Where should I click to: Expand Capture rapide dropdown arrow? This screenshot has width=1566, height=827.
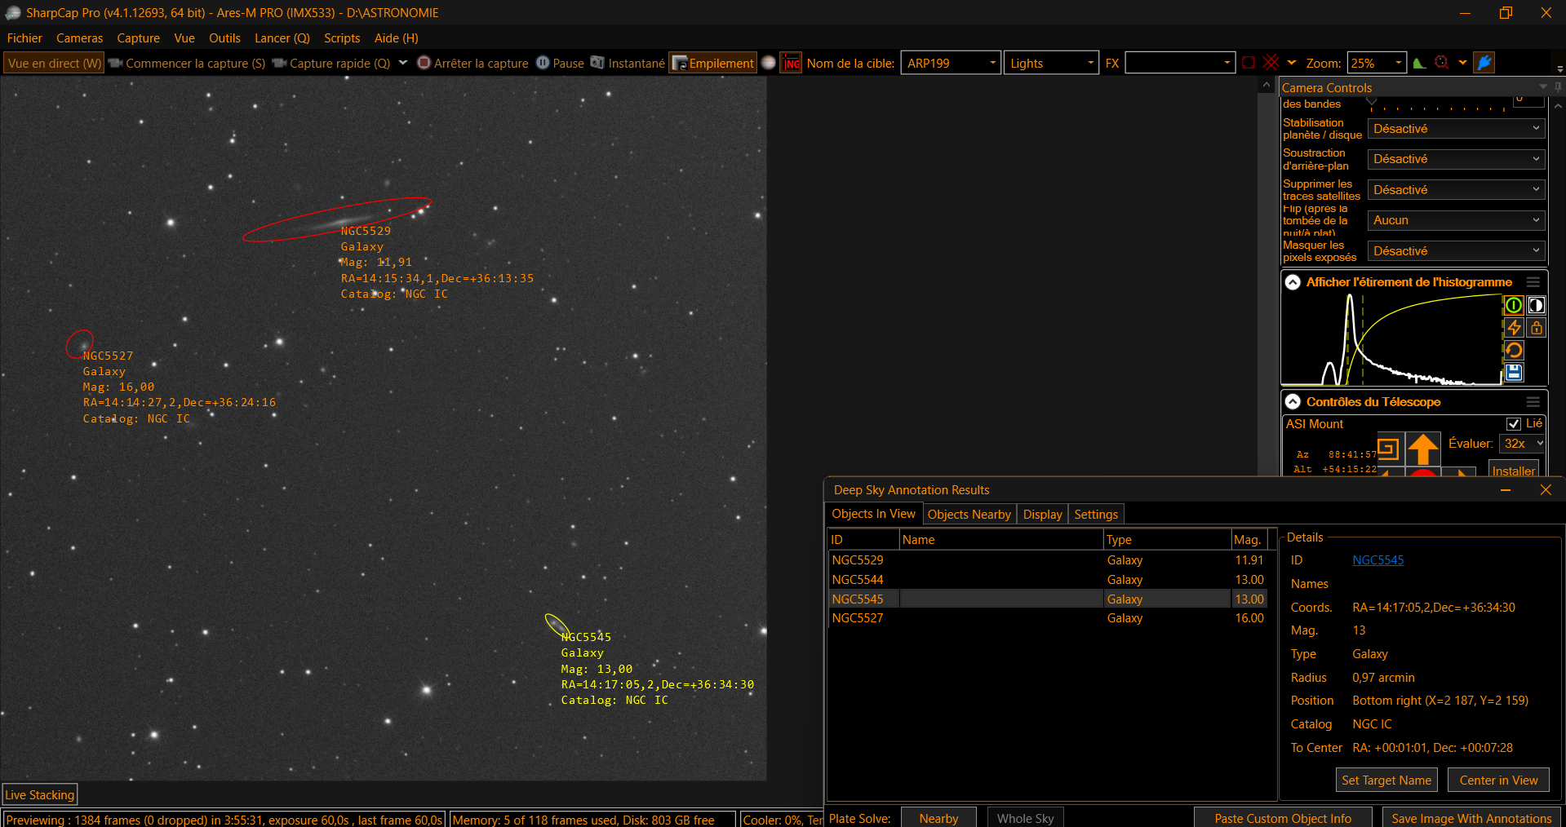403,63
